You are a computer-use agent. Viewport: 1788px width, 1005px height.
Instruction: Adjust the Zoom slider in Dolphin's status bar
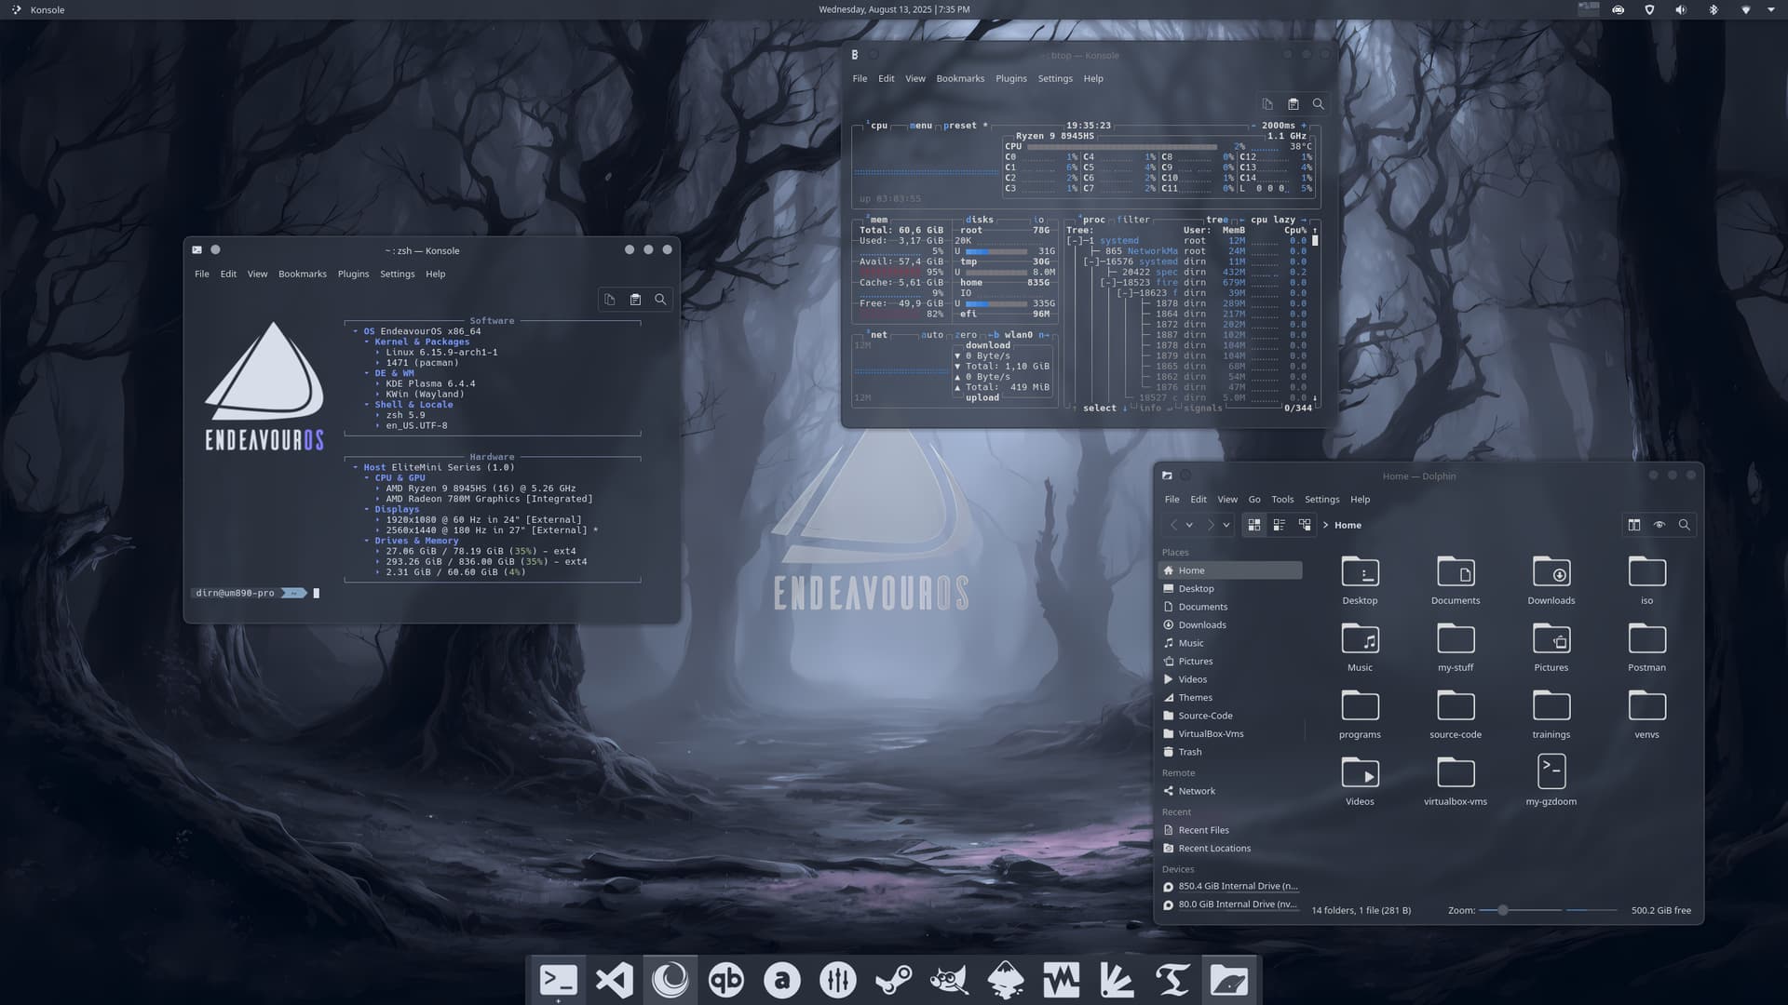click(x=1502, y=910)
